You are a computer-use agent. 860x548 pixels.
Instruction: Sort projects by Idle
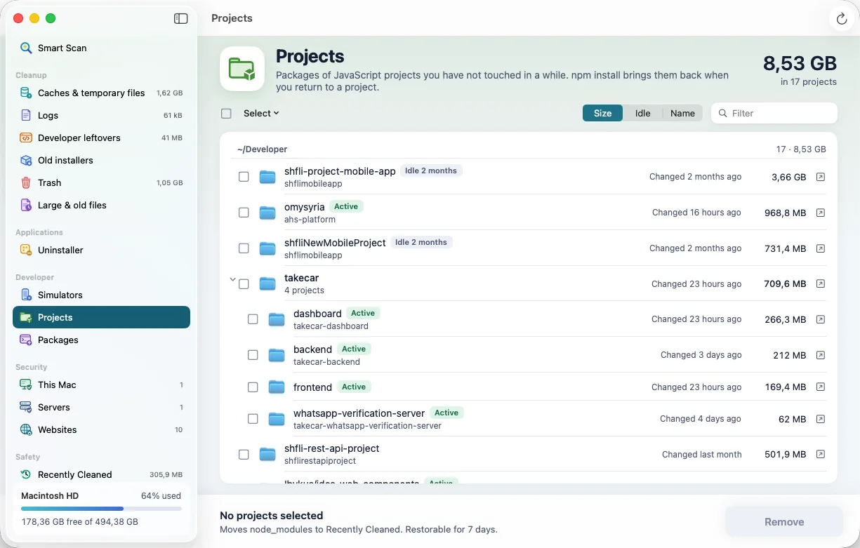pos(642,113)
